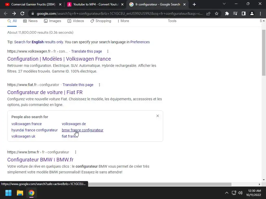Search for fiat france suggestion
Image resolution: width=266 pixels, height=199 pixels.
coord(70,136)
